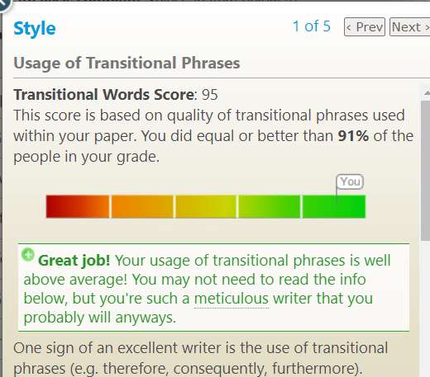Click the yellow segment of score bar

(x=206, y=206)
